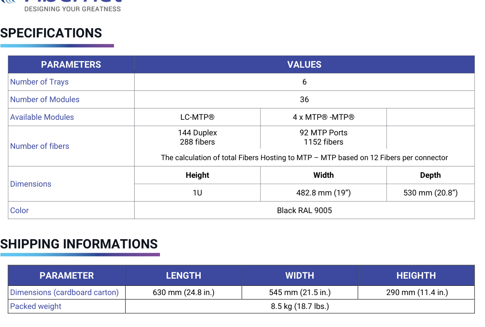Select the WIDTH column header in the shipping table
Image resolution: width=485 pixels, height=327 pixels.
pos(300,275)
